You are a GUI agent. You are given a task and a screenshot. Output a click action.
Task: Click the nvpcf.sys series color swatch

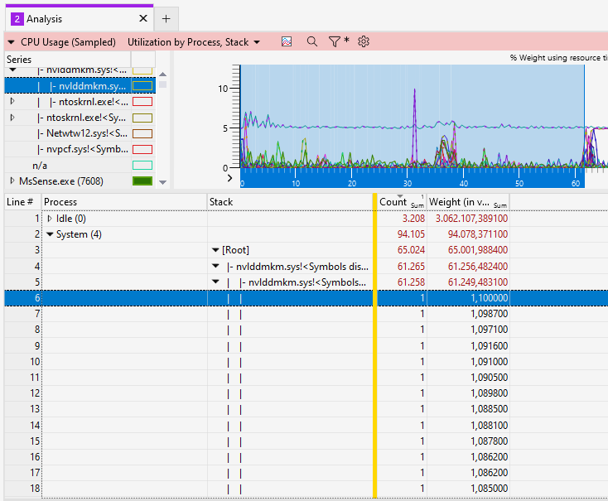point(142,150)
